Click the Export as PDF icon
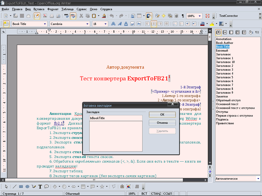The image size is (262, 196). coord(45,16)
